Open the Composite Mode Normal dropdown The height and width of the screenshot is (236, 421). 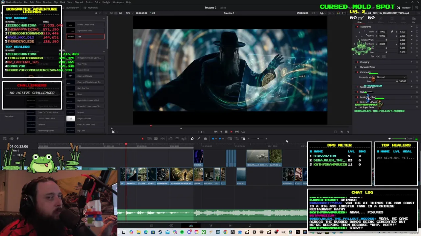391,77
